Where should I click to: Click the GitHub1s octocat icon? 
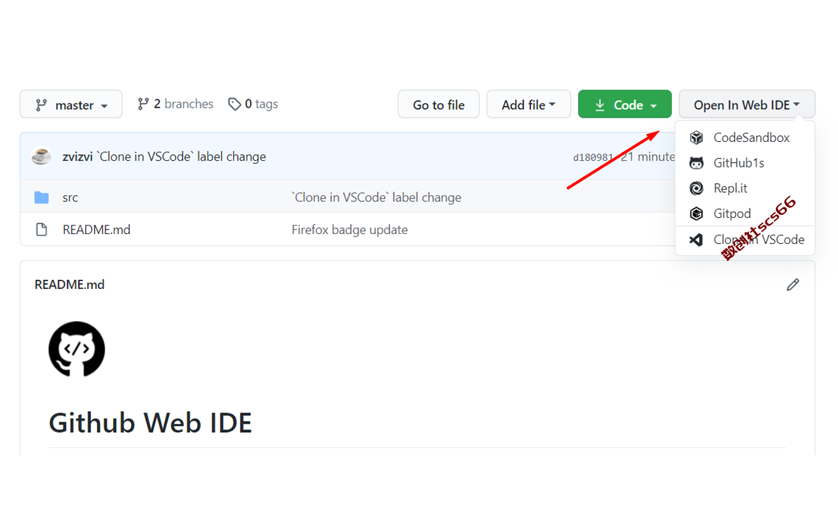(x=697, y=163)
